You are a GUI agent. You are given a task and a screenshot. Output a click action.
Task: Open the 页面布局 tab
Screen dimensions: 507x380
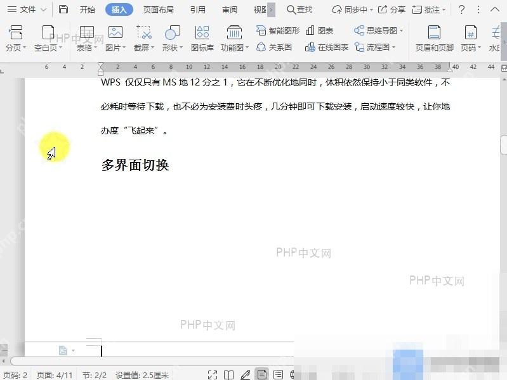pyautogui.click(x=159, y=10)
